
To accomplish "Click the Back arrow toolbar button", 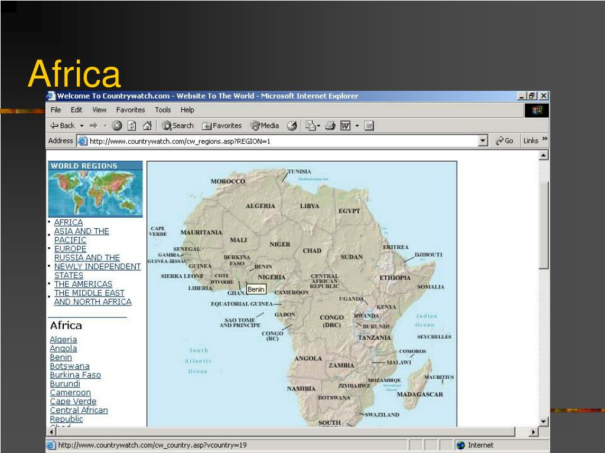I will 62,126.
